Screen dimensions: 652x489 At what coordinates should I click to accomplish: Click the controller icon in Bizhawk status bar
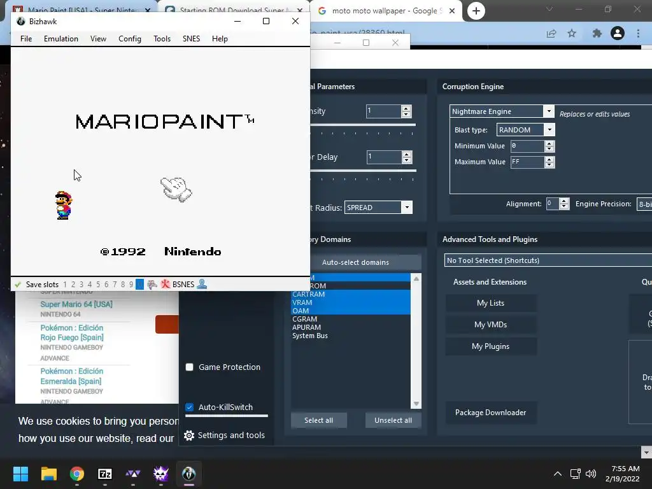pyautogui.click(x=152, y=285)
